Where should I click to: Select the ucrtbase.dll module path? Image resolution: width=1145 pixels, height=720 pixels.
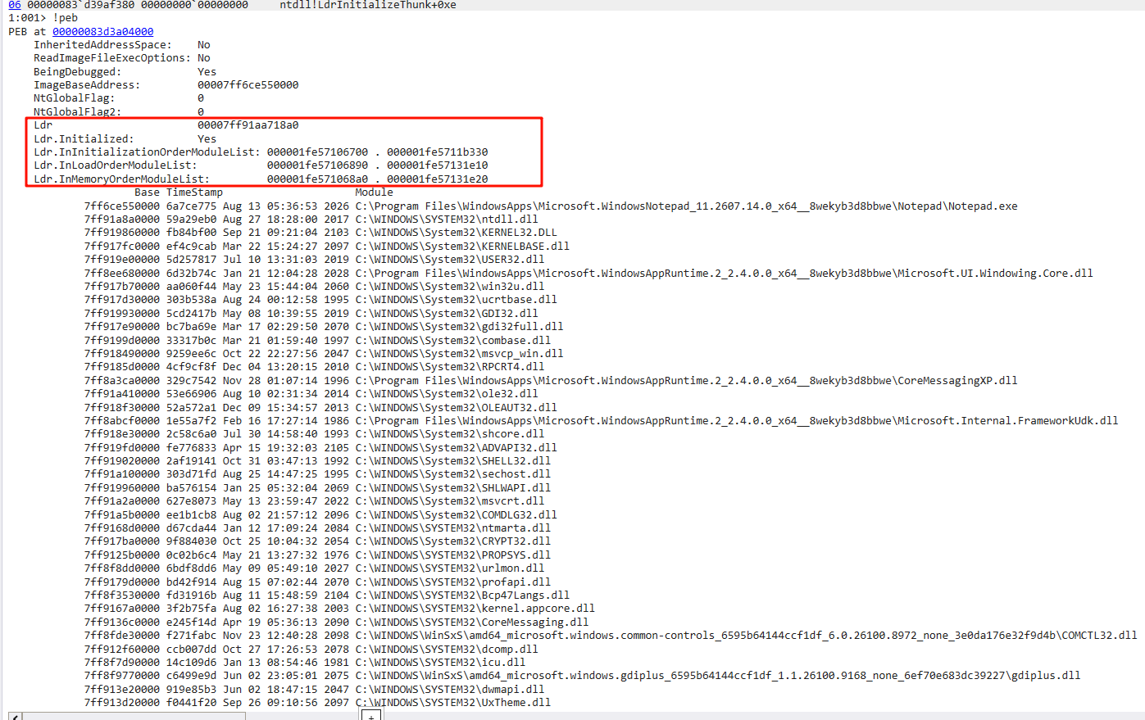click(456, 300)
